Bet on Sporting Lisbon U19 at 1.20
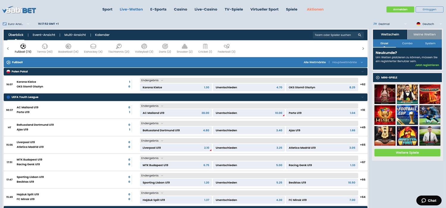This screenshot has height=208, width=446. [x=176, y=182]
